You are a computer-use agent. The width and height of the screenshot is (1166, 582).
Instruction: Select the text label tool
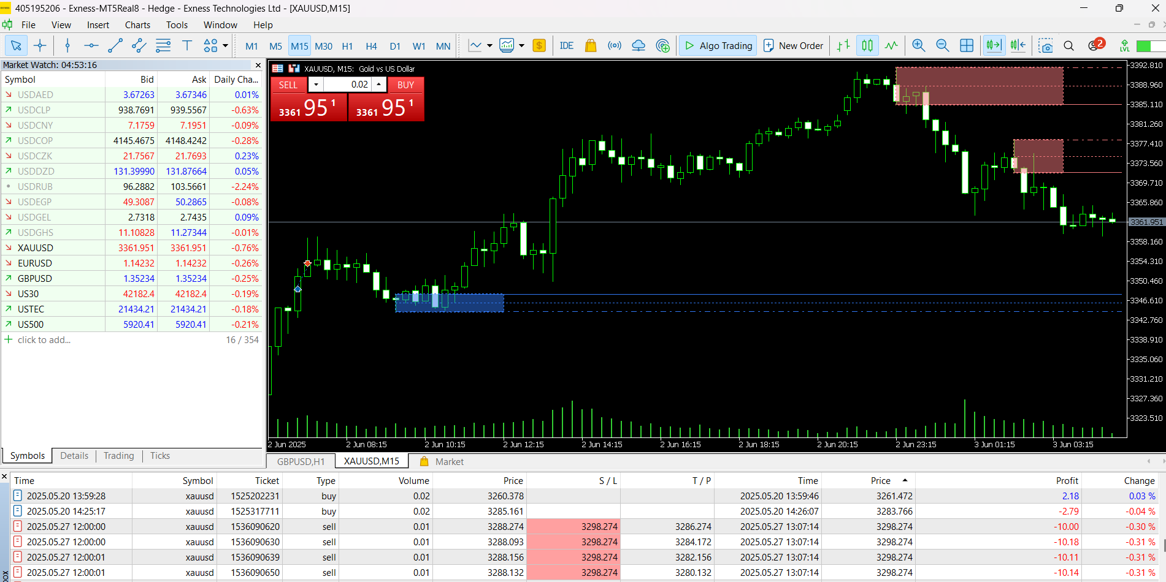click(x=187, y=46)
